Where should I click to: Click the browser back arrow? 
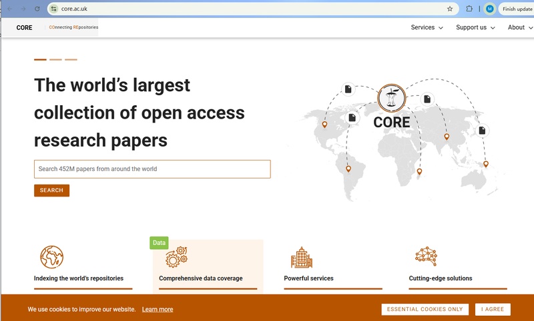tap(9, 9)
